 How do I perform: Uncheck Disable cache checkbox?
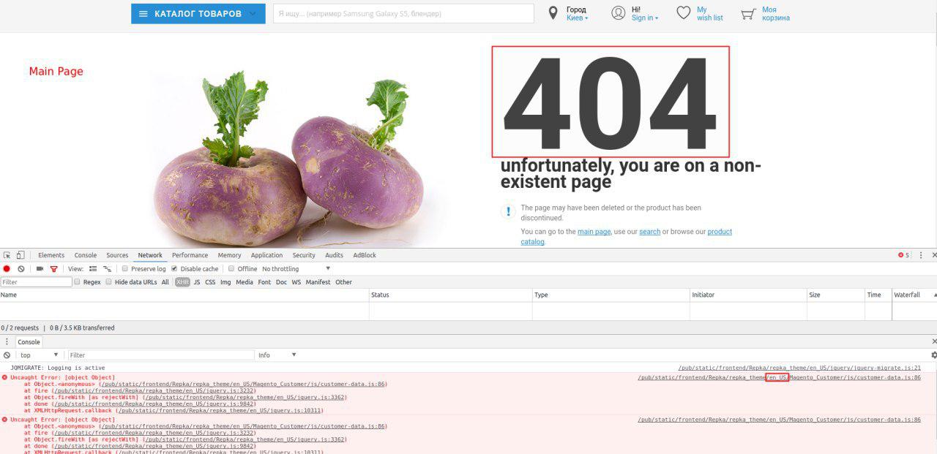click(174, 269)
